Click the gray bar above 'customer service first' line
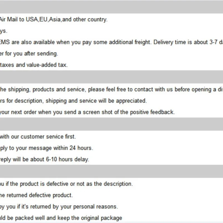The width and height of the screenshot is (223, 223). tap(111, 124)
